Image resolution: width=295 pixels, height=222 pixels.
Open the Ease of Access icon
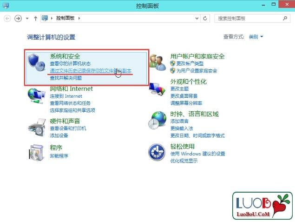(x=157, y=152)
